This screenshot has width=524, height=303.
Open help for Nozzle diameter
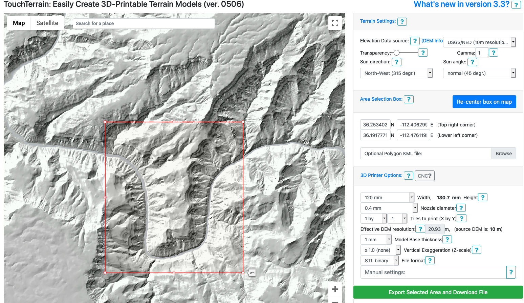point(461,208)
